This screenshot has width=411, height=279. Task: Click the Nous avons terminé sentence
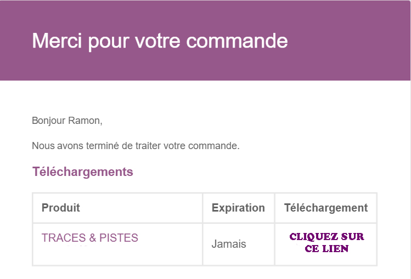pos(136,145)
